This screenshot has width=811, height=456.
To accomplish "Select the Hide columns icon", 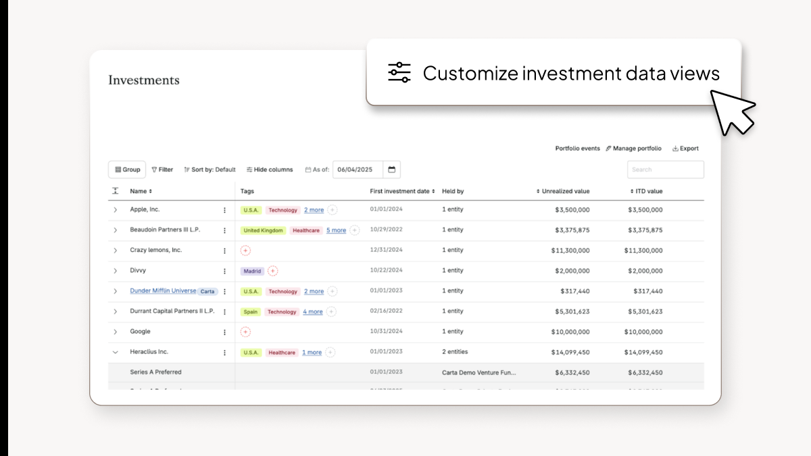I will click(x=249, y=170).
